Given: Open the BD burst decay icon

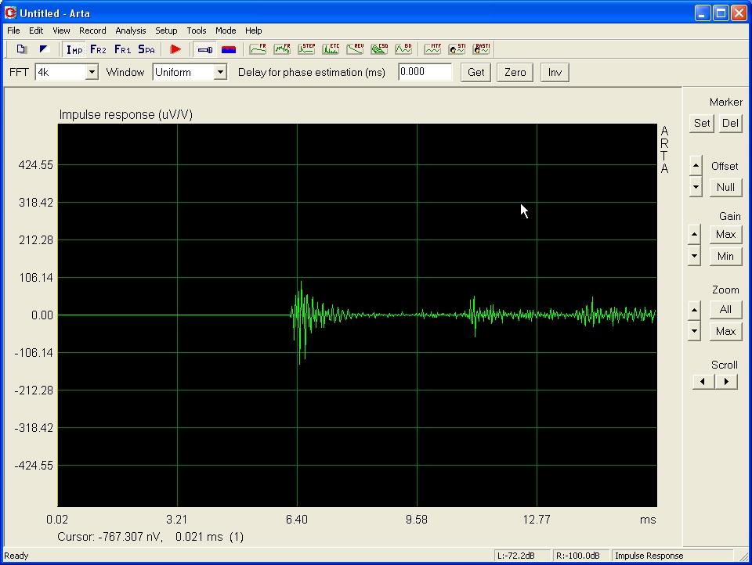Looking at the screenshot, I should tap(403, 49).
